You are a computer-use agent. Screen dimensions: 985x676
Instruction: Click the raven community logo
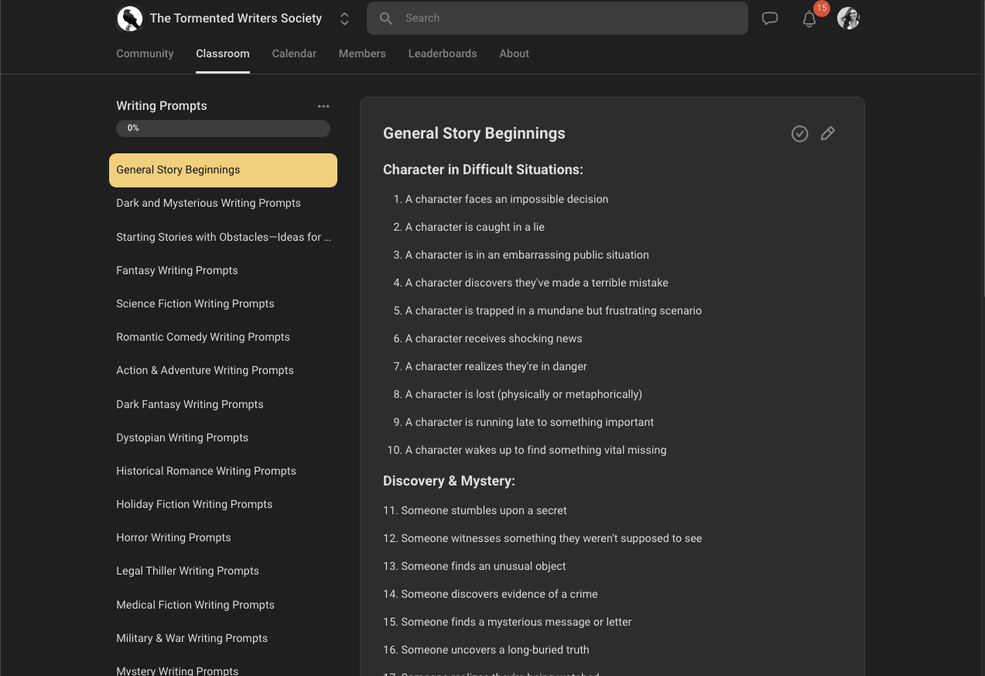coord(129,19)
